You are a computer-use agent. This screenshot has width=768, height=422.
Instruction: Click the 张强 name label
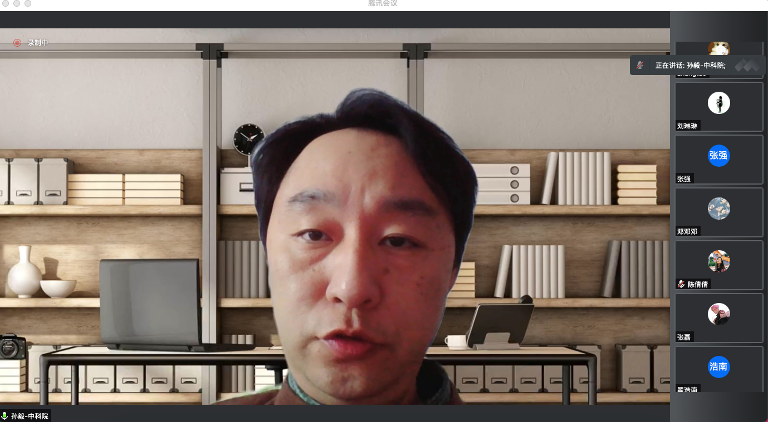click(684, 178)
